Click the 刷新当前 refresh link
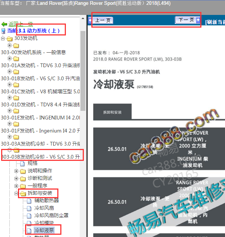225x237 pixels. tap(215, 22)
